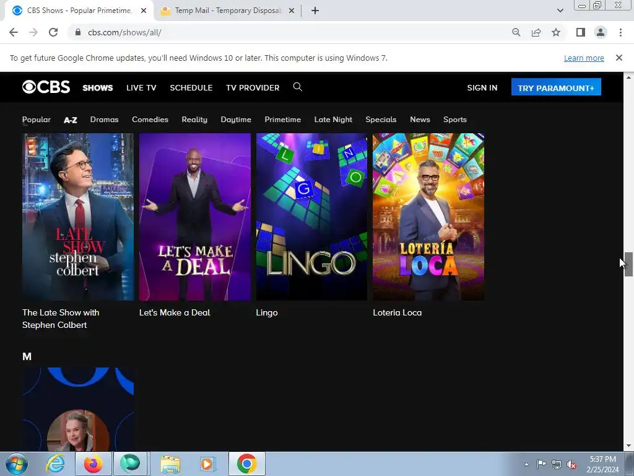The image size is (634, 476).
Task: Select the Reality category filter
Action: [194, 120]
